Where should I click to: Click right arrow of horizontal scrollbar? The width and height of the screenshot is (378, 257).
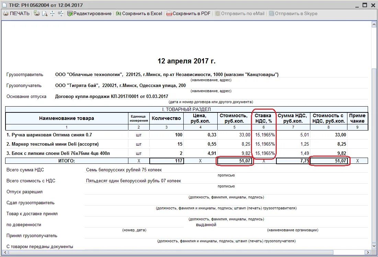click(x=368, y=253)
